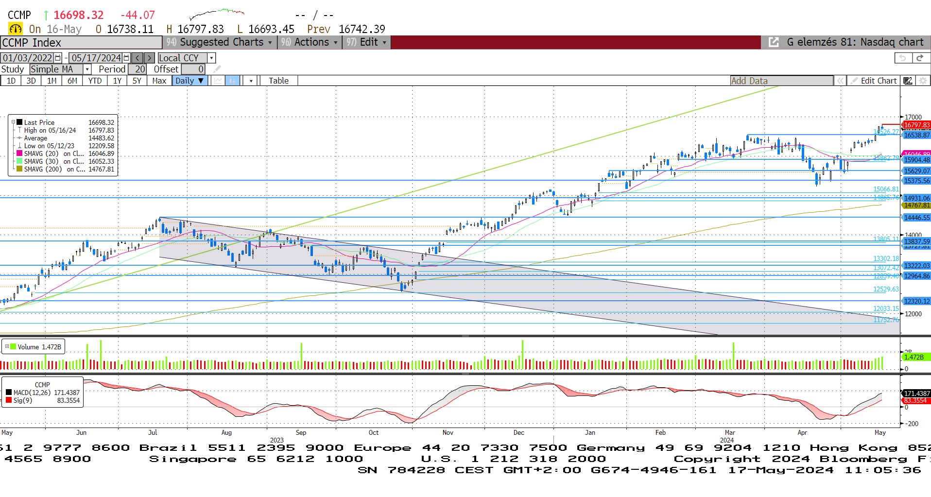Click the Edit Chart button
The image size is (931, 497).
[873, 81]
